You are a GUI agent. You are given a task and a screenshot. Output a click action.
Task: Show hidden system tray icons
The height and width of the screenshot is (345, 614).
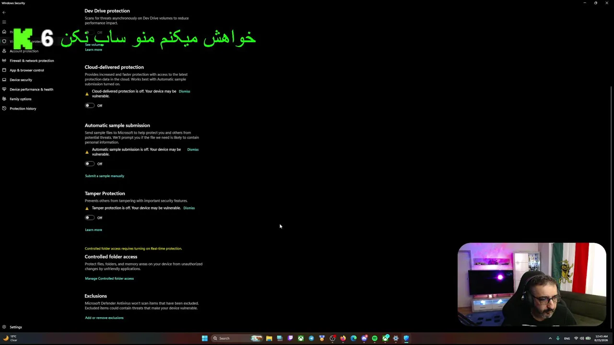(550, 338)
